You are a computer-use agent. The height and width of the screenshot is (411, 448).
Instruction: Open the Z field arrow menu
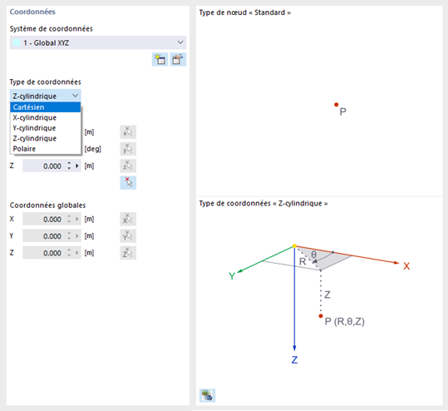[76, 166]
